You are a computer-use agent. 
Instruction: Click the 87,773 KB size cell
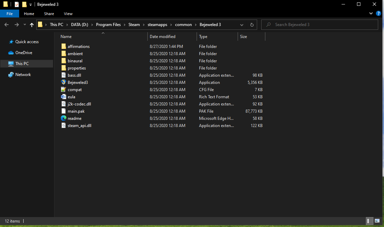(254, 111)
